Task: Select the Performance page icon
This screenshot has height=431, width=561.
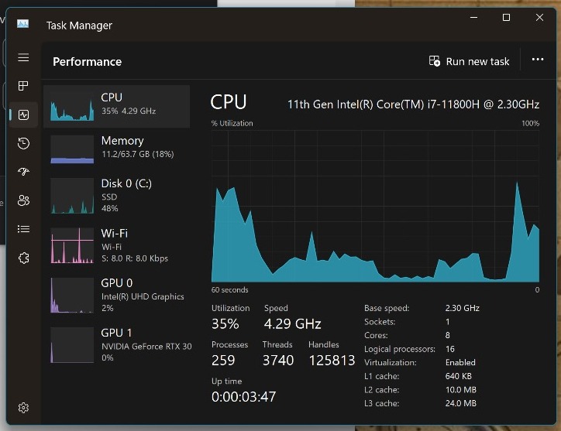Action: [x=23, y=115]
